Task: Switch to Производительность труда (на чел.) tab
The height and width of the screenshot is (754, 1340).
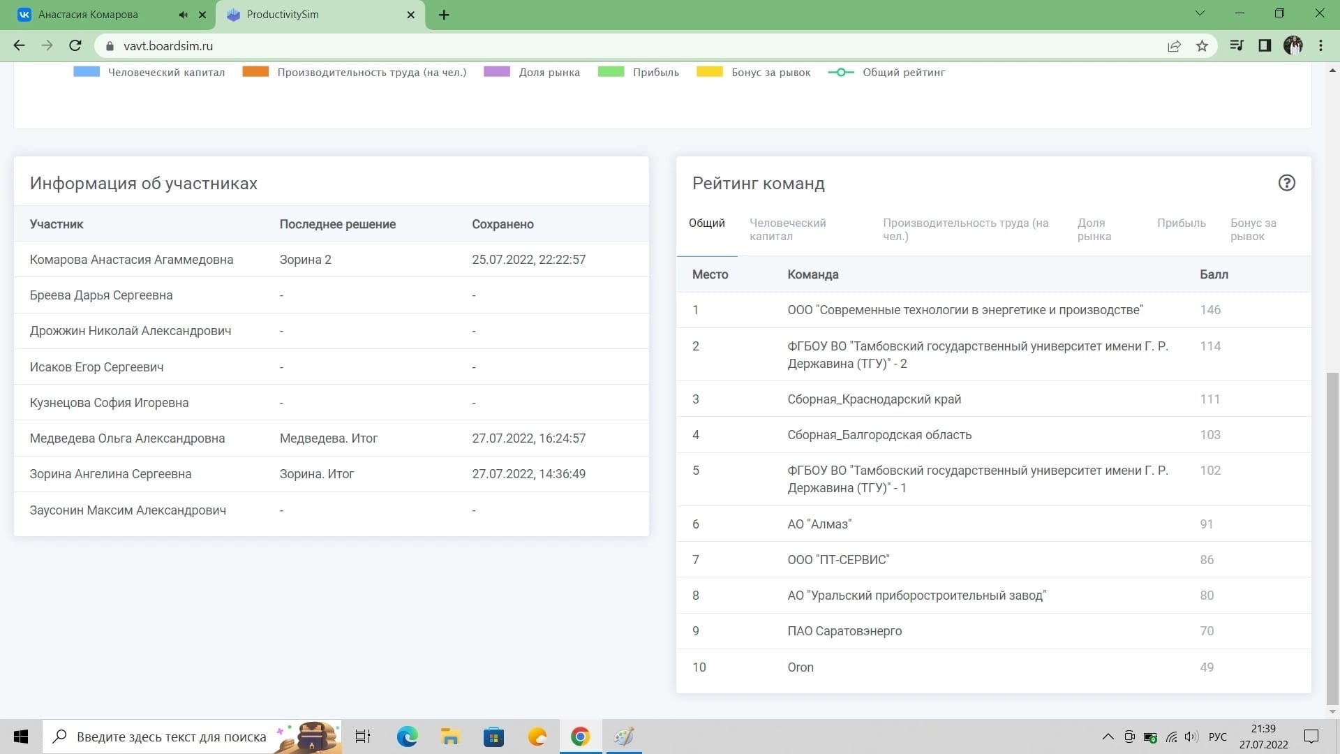Action: (x=965, y=230)
